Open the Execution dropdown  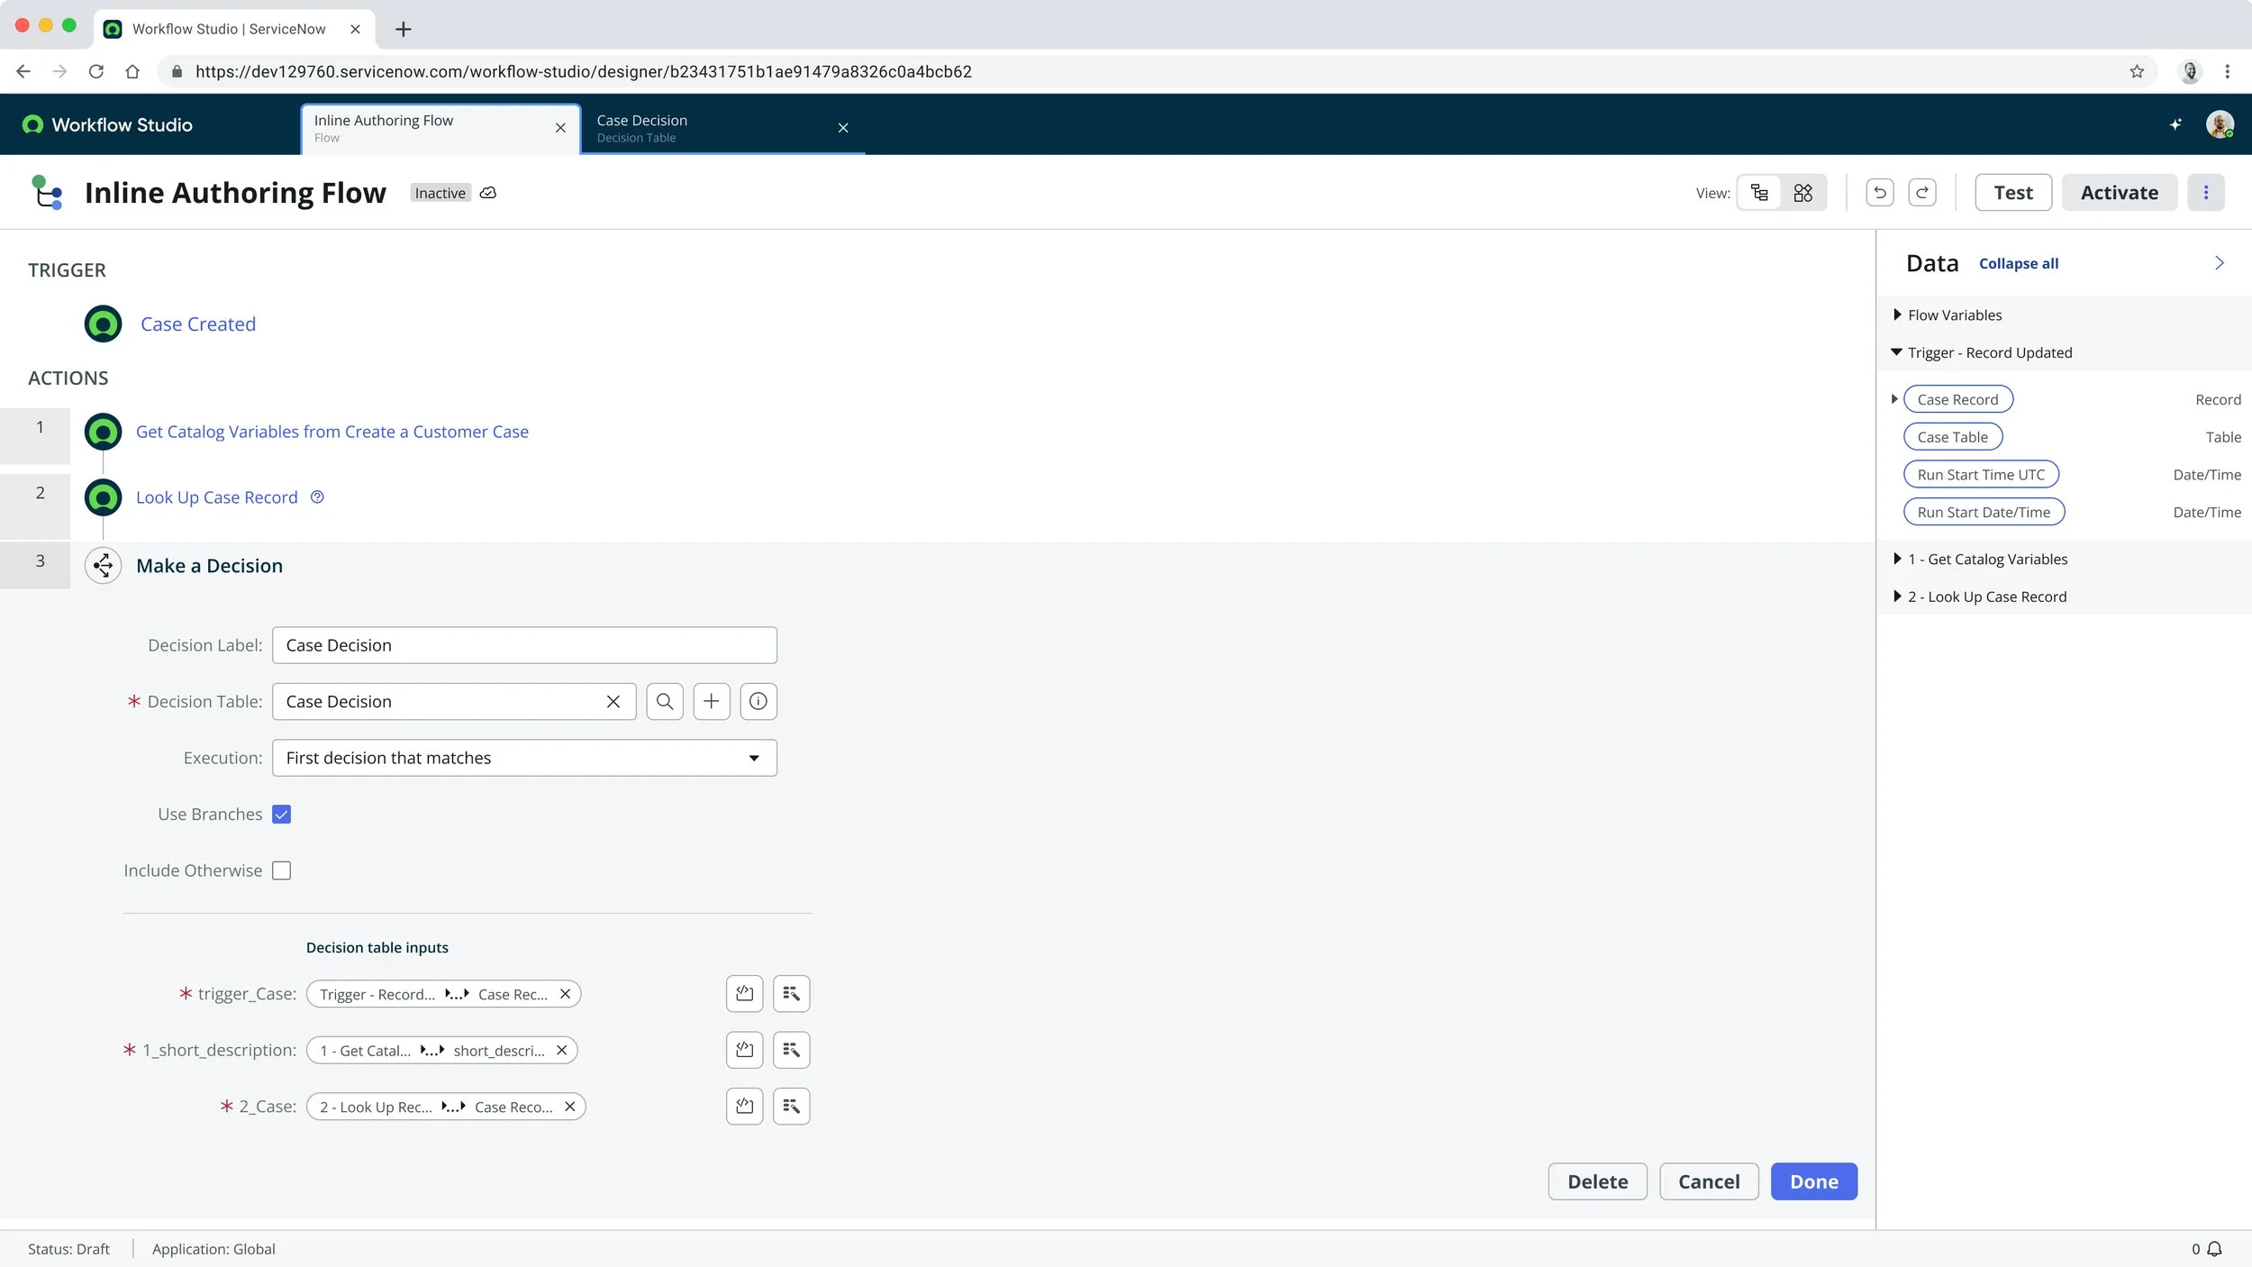(524, 758)
